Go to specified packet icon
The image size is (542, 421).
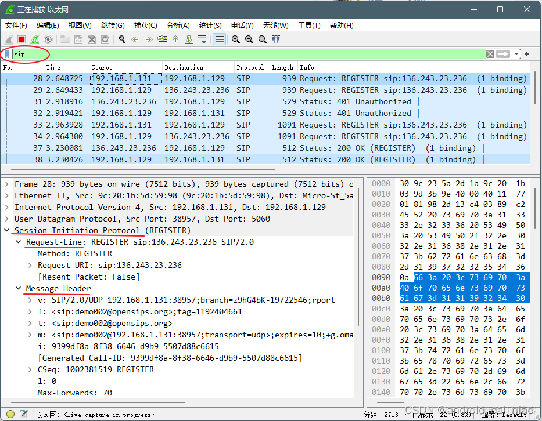162,39
